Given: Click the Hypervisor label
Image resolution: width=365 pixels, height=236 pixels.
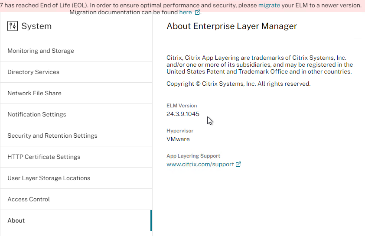Looking at the screenshot, I should [180, 131].
